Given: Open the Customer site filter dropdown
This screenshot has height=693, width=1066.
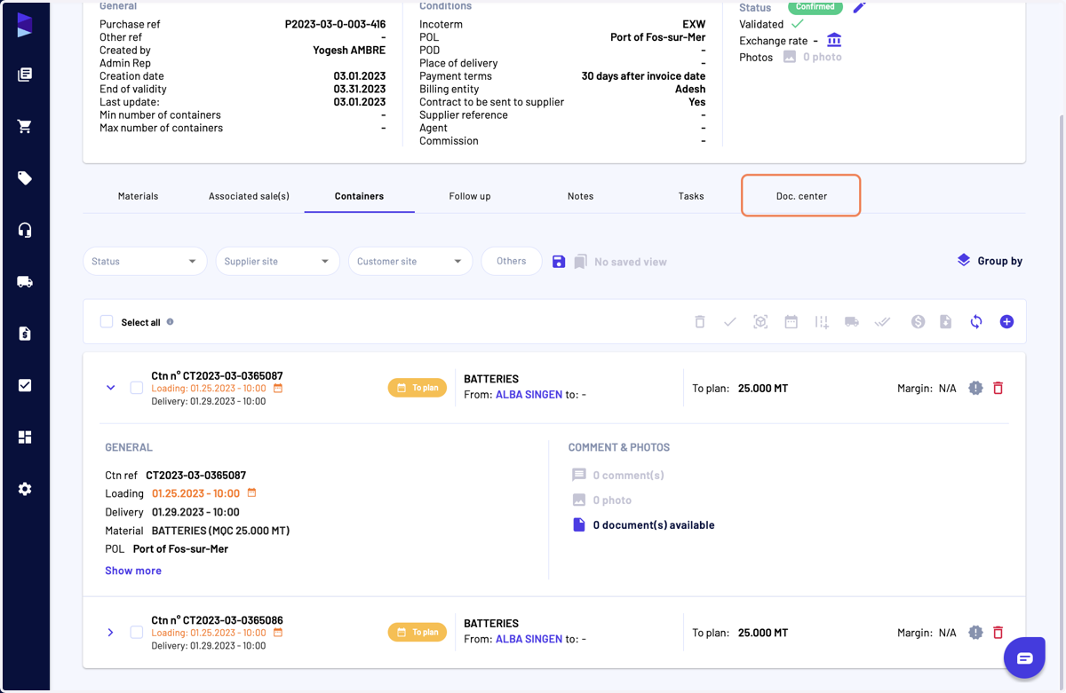Looking at the screenshot, I should (410, 261).
